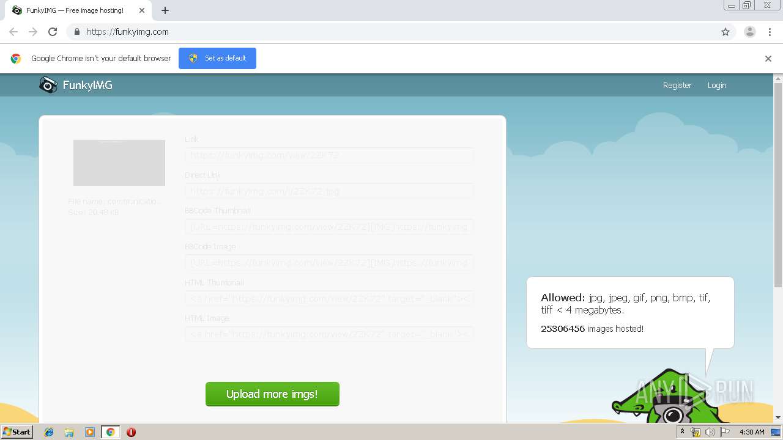Click the network tray icon
783x440 pixels.
pyautogui.click(x=696, y=432)
